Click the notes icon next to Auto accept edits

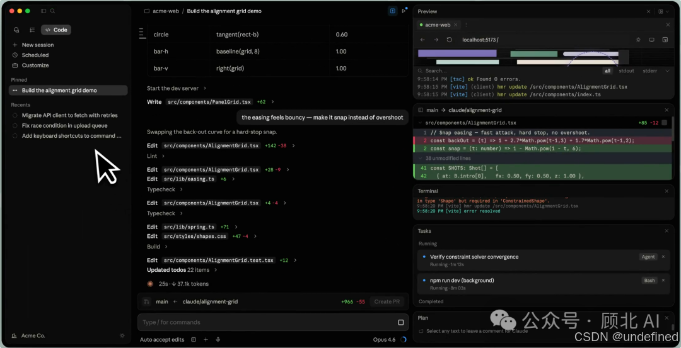tap(194, 340)
